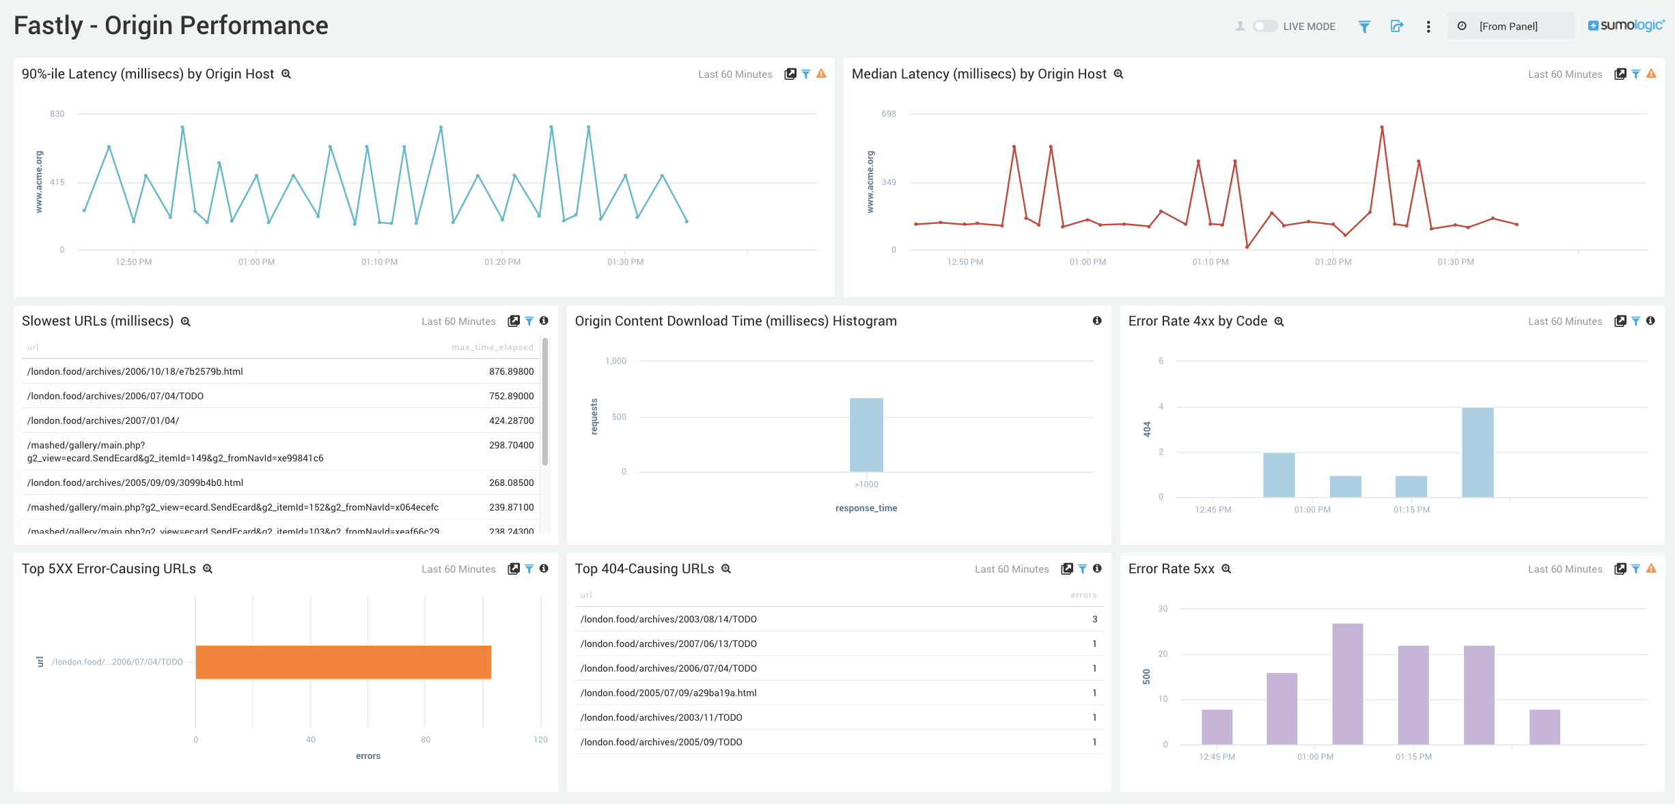Click warning icon on Median Latency panel

click(x=1651, y=74)
